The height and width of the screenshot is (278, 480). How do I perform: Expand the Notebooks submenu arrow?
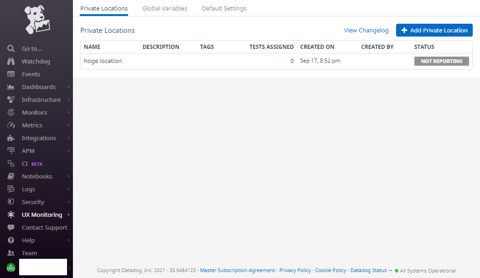(x=68, y=176)
